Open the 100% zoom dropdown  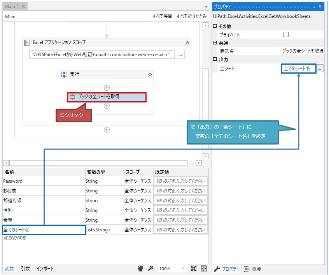[183, 268]
